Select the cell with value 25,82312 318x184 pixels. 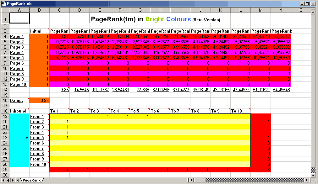pyautogui.click(x=281, y=36)
